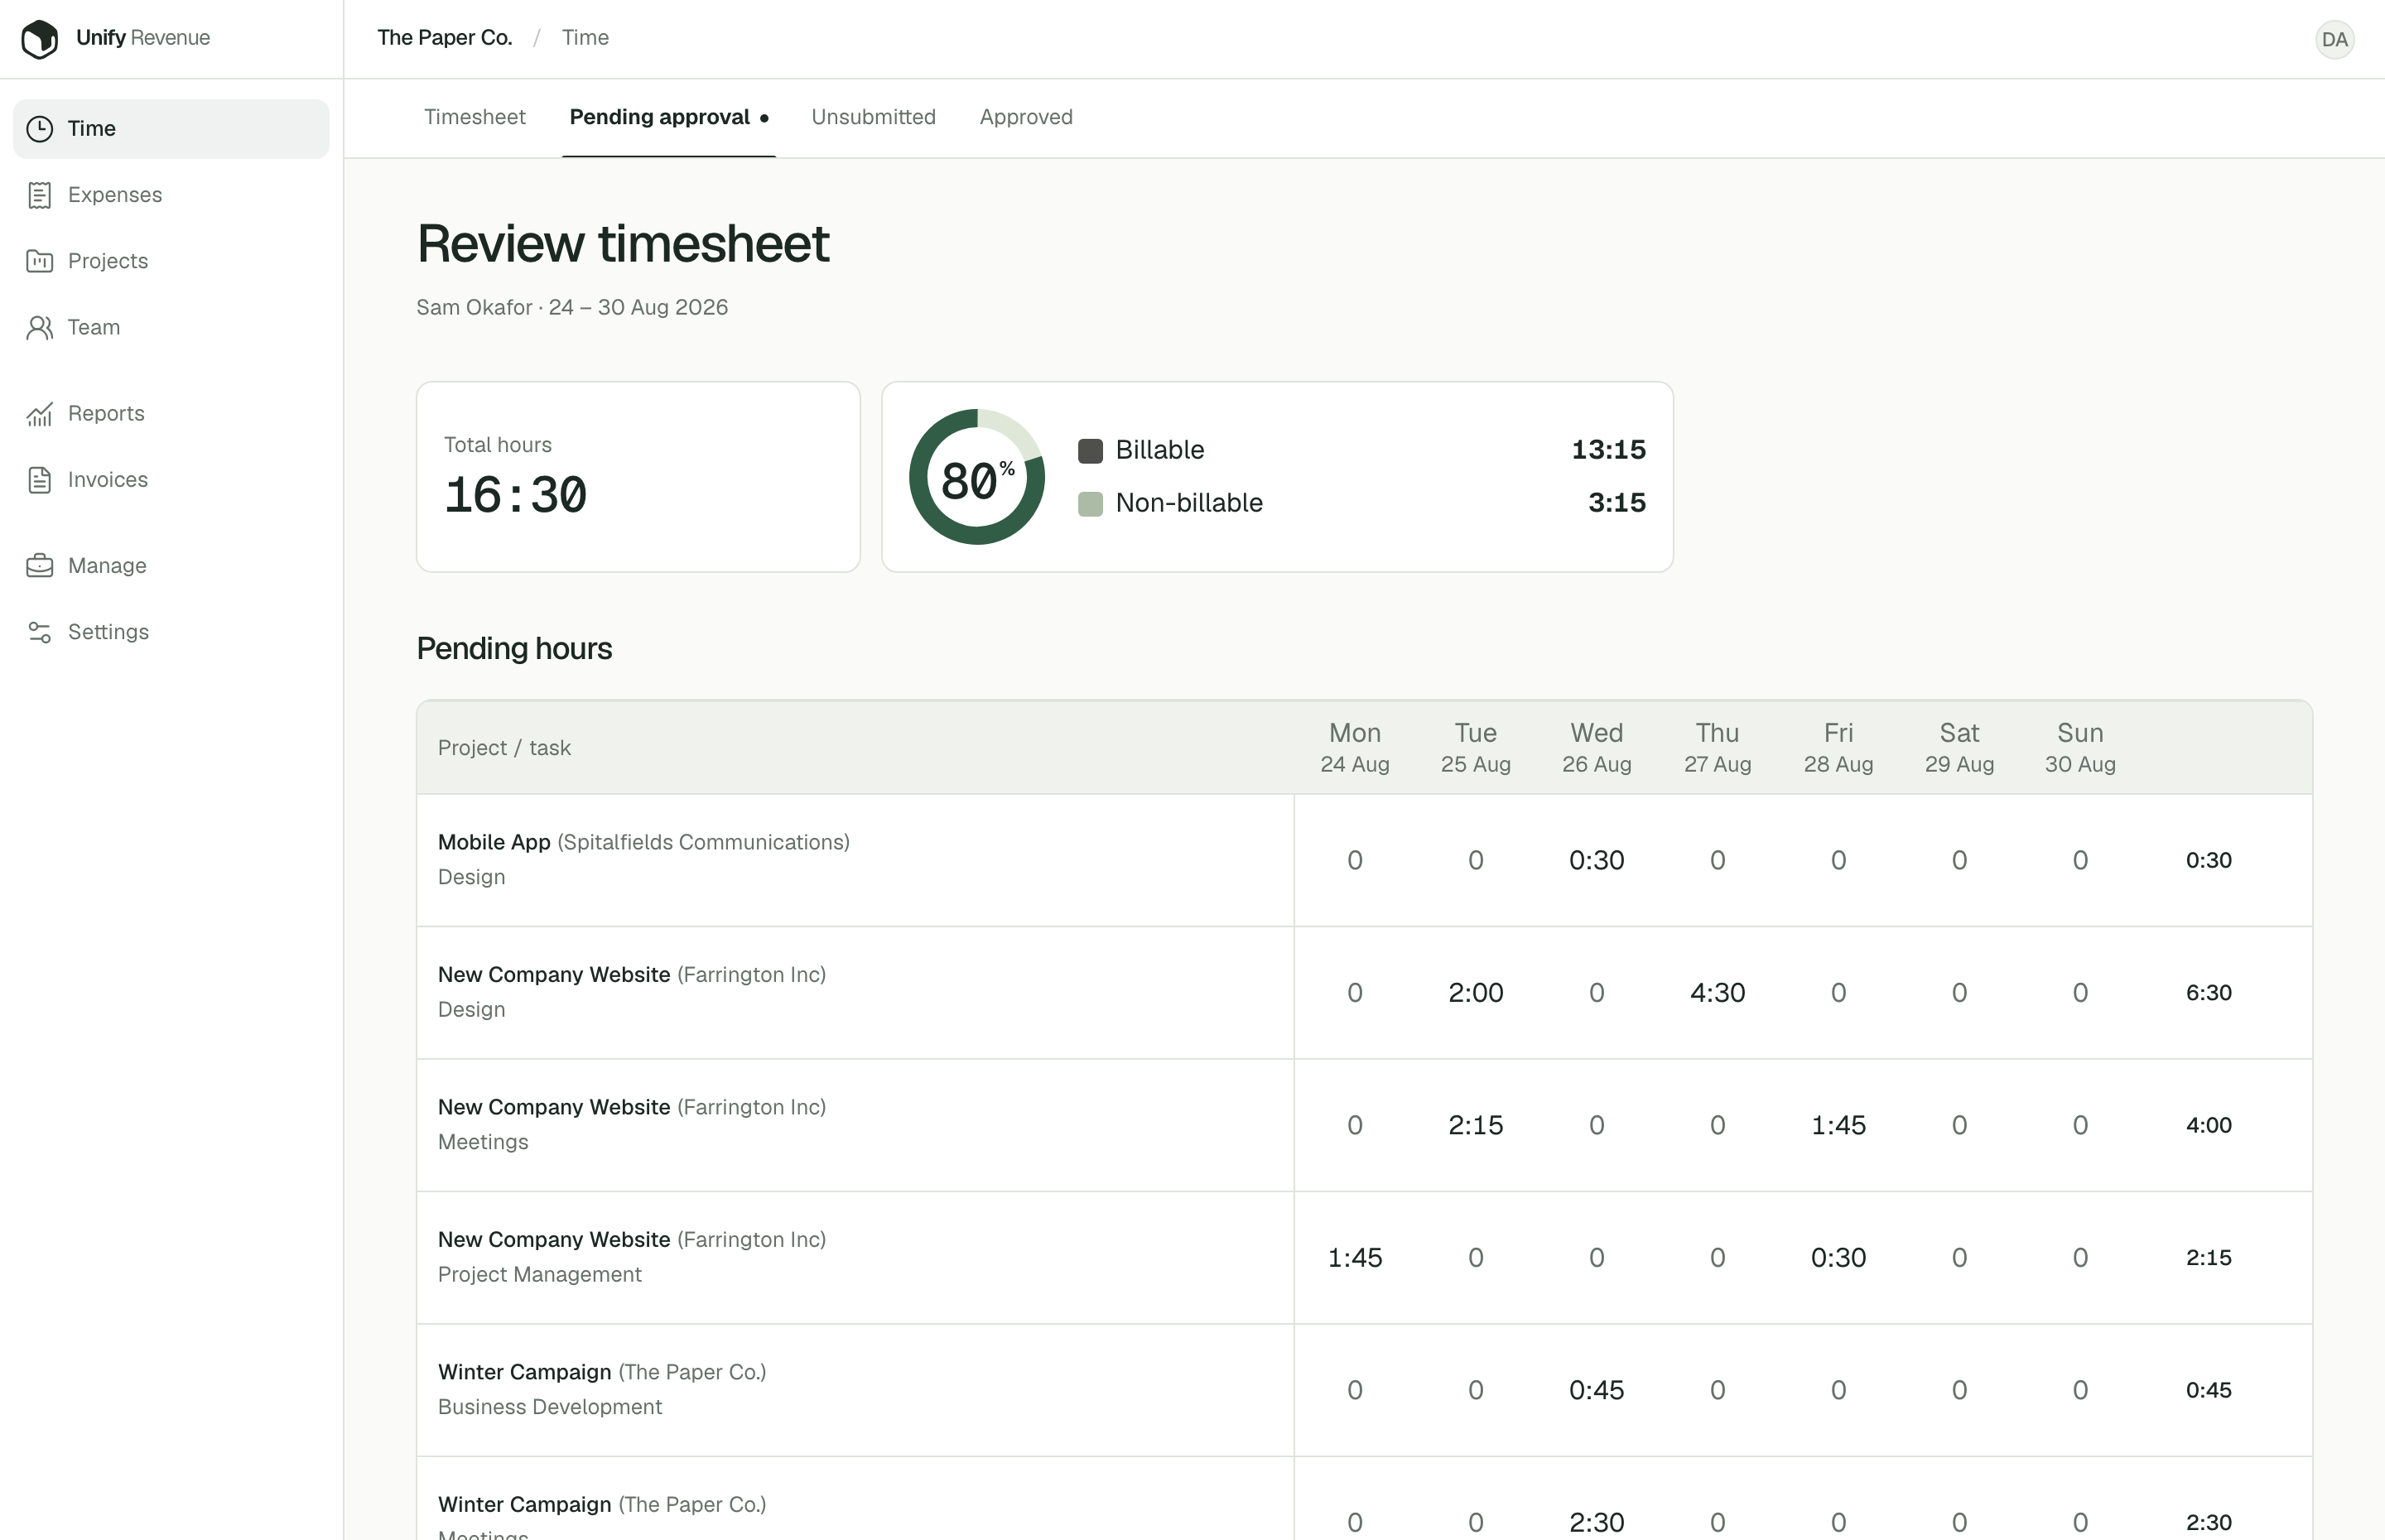2385x1540 pixels.
Task: Click New Company Website Design row name
Action: pos(632,992)
